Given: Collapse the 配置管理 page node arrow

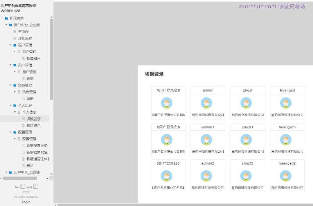Looking at the screenshot, I should [x=14, y=139].
